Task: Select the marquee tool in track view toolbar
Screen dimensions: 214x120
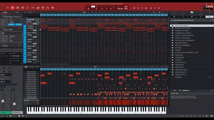Action: click(x=84, y=12)
